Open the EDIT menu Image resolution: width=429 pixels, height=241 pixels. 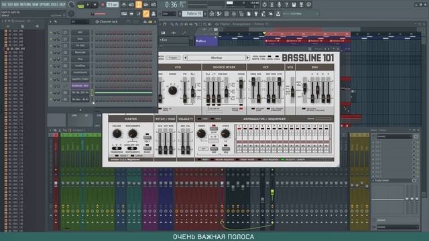pos(11,5)
